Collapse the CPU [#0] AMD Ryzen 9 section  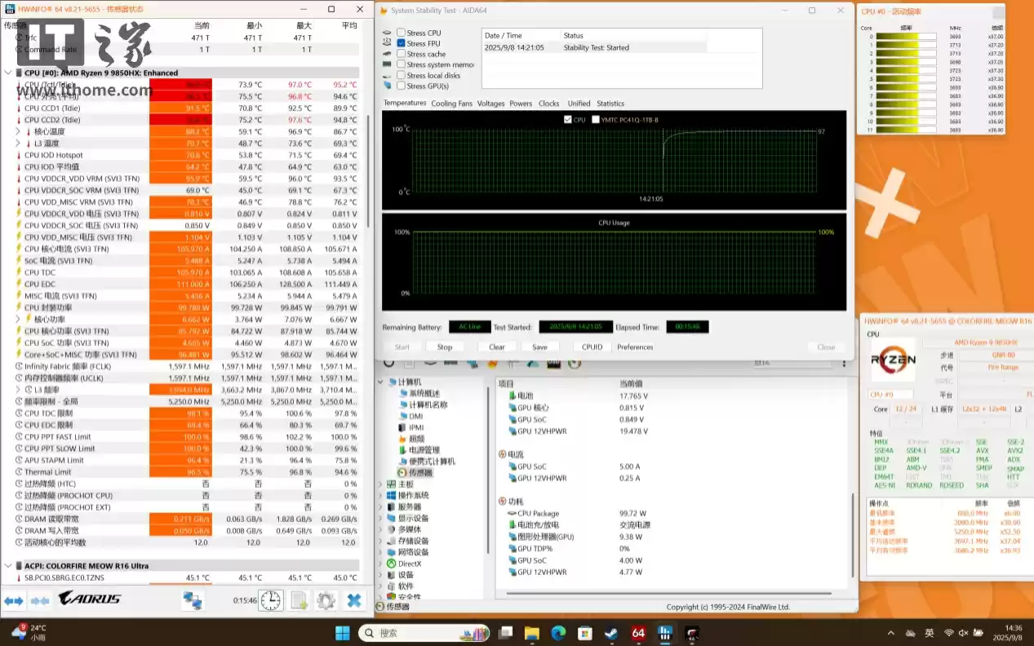click(8, 73)
